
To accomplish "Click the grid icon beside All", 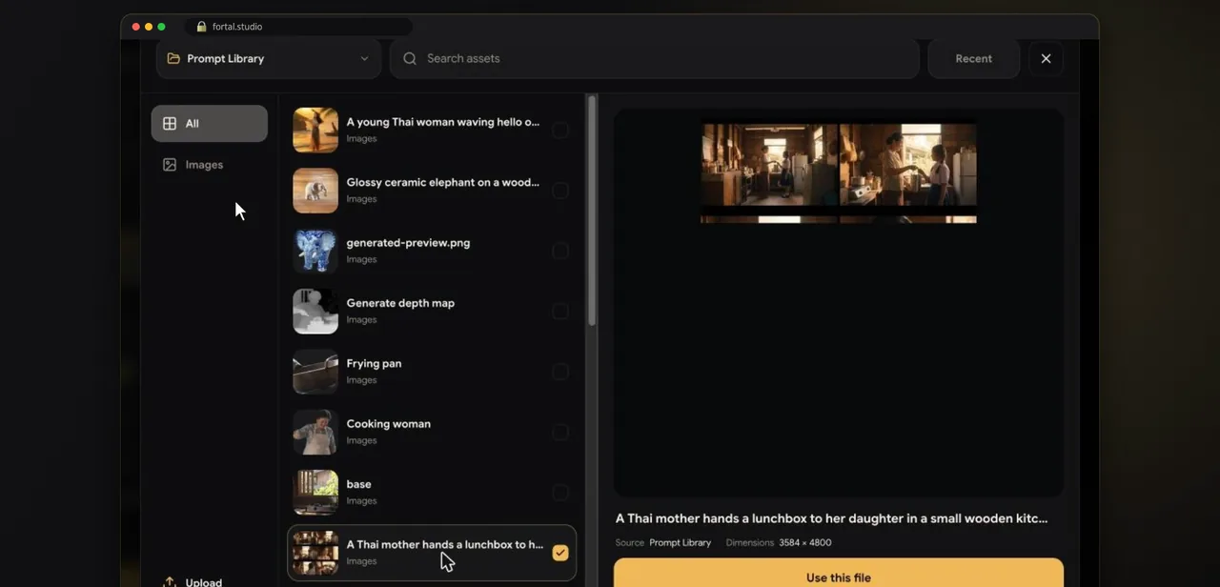I will [170, 123].
